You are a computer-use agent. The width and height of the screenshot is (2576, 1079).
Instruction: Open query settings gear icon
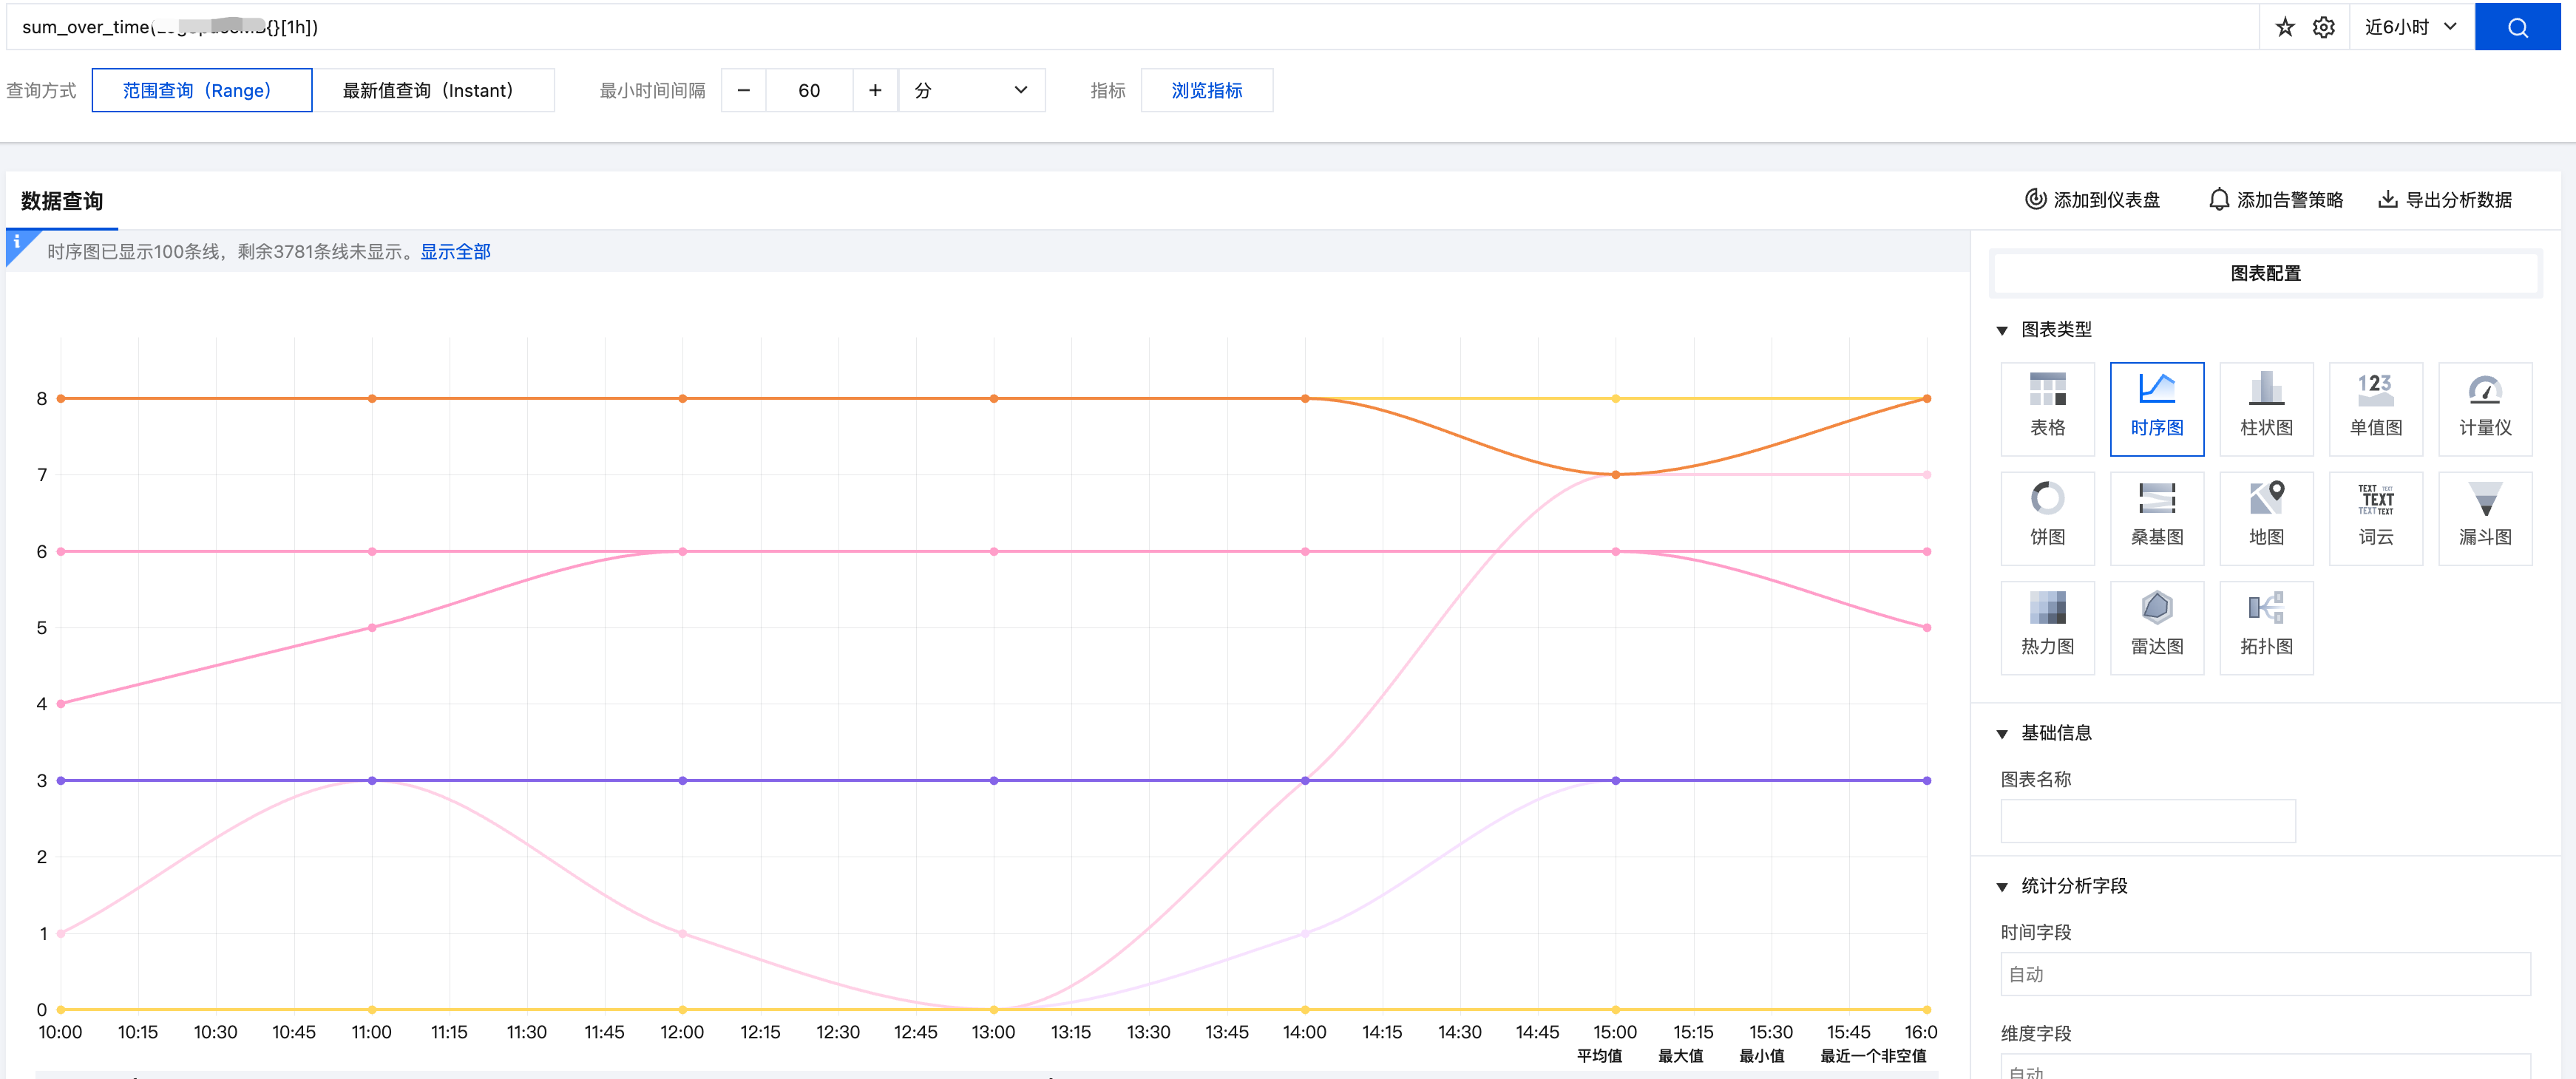click(x=2323, y=27)
